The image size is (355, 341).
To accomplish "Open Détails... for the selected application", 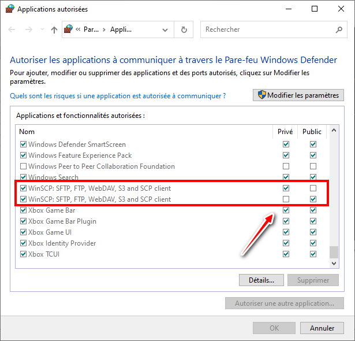I will click(261, 280).
